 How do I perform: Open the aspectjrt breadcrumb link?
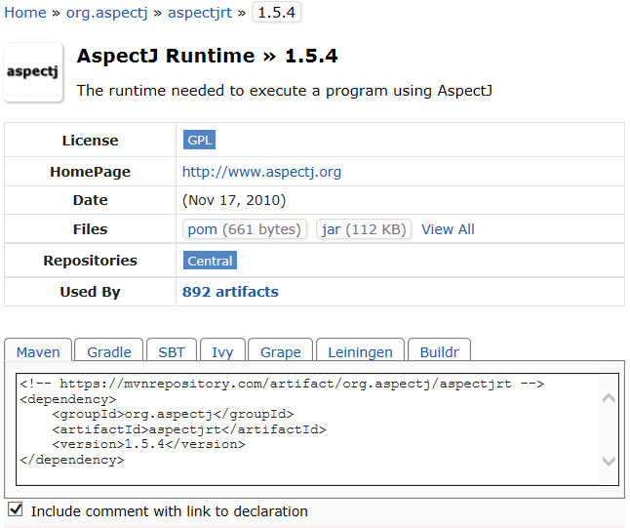pos(200,13)
